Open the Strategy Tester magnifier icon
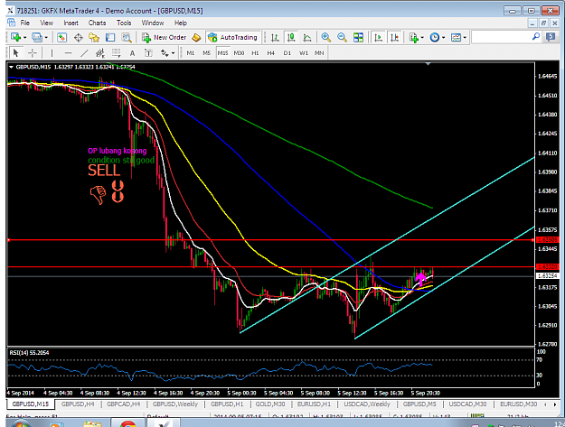The image size is (565, 427). [x=127, y=37]
